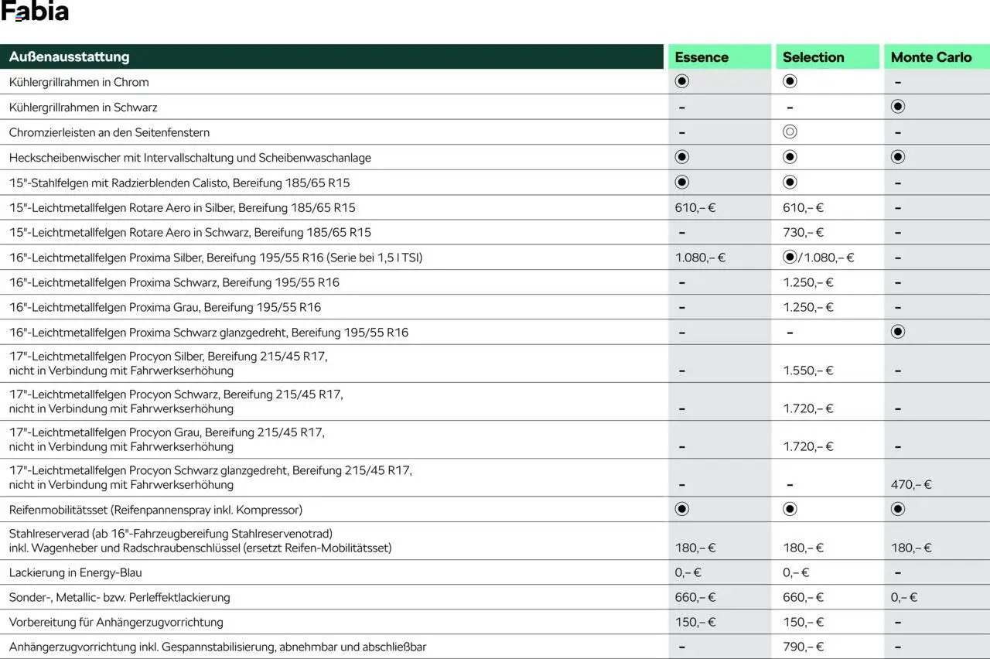Click the 470 € Monte Carlo Procyon price
Viewport: 990px width, 659px height.
tap(911, 485)
